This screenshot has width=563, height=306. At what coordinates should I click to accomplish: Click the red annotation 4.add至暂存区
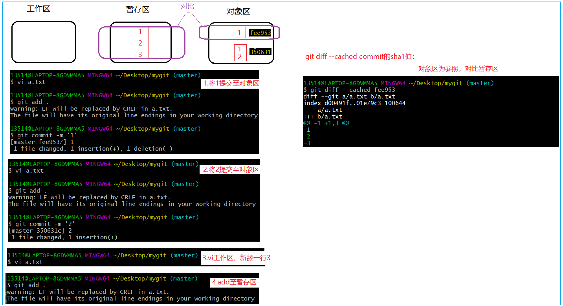click(234, 282)
